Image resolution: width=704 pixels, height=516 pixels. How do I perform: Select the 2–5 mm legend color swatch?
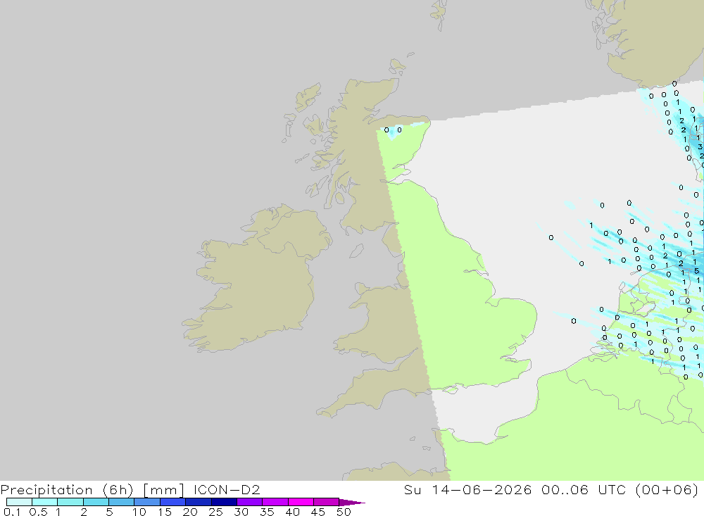click(96, 502)
